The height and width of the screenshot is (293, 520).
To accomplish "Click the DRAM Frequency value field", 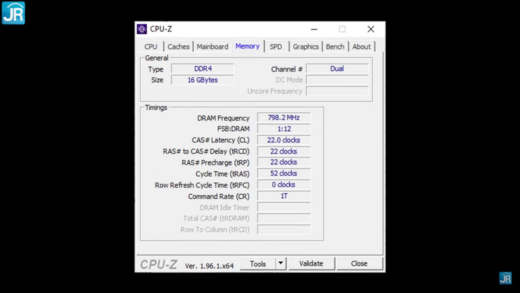I will [x=284, y=118].
